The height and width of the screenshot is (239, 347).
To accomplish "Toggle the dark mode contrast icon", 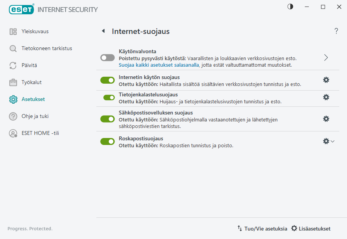I will tap(290, 7).
